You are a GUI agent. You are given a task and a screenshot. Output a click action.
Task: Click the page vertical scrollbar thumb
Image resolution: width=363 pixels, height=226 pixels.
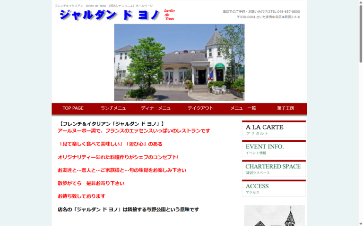coord(361,34)
